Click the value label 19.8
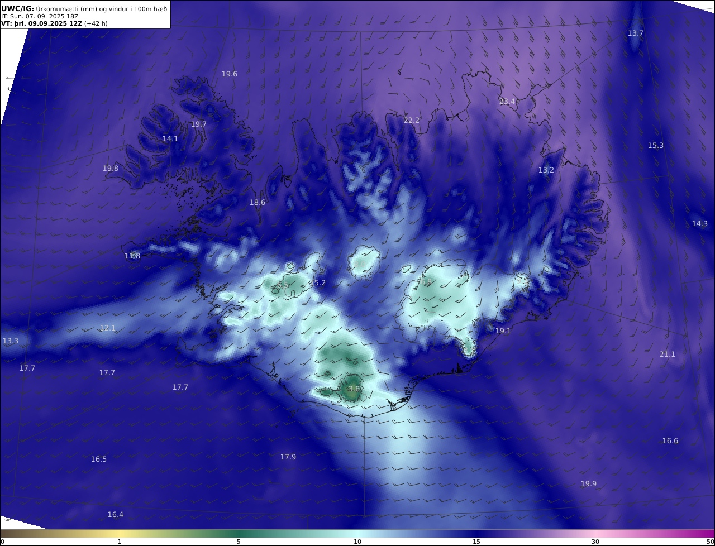This screenshot has height=546, width=715. coord(111,169)
